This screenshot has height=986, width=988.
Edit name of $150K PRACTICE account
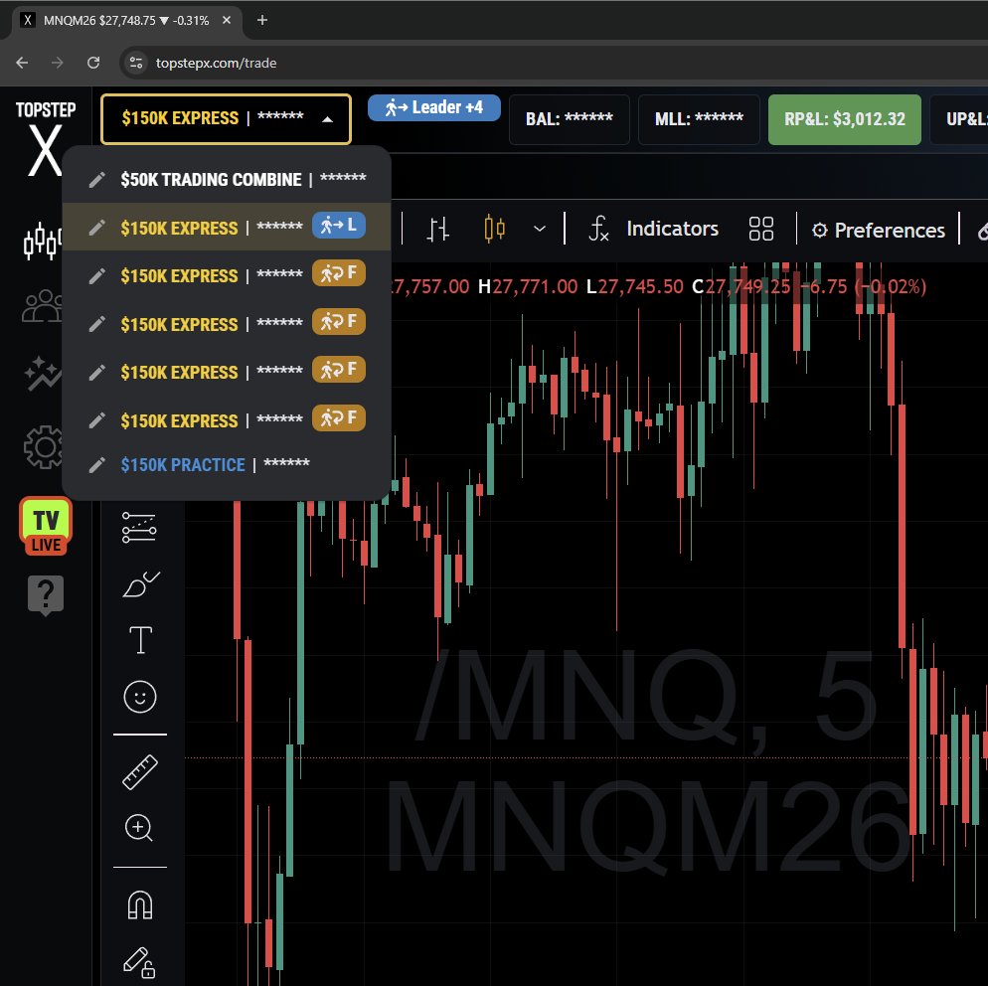click(96, 465)
